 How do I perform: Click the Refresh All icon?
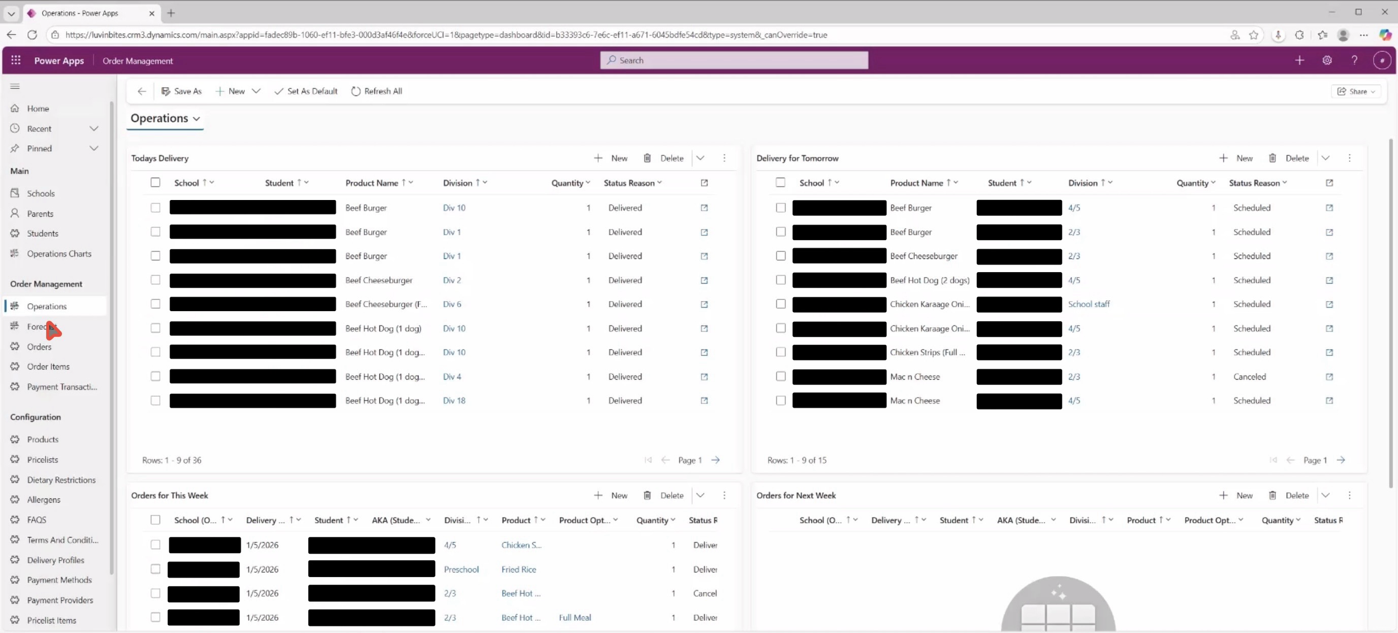click(356, 91)
